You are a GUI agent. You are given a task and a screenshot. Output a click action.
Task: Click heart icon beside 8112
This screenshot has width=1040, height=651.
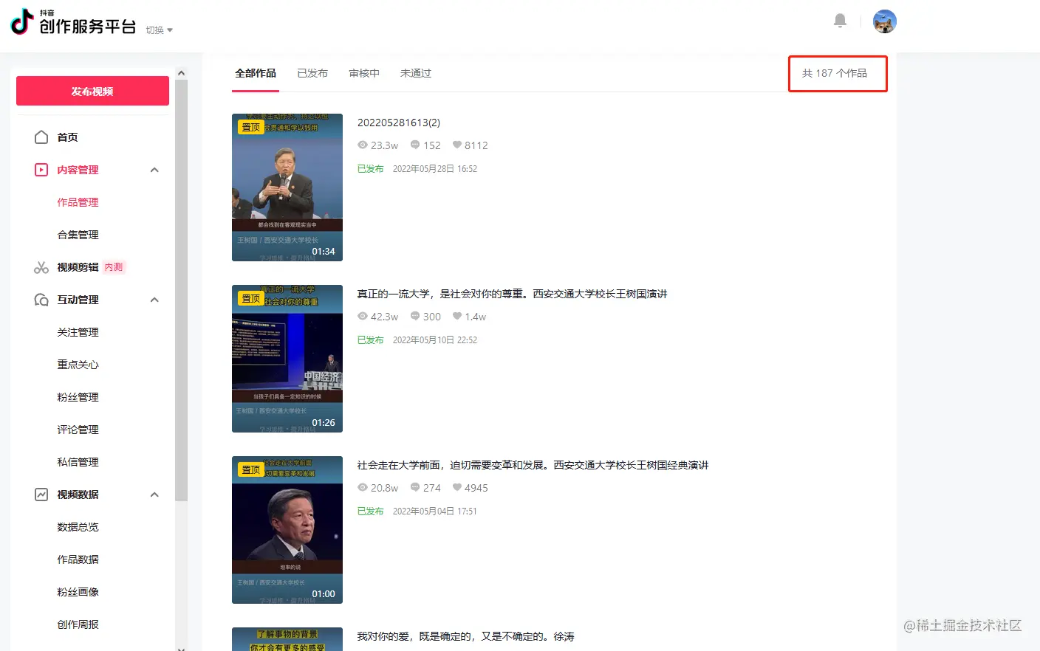coord(457,145)
